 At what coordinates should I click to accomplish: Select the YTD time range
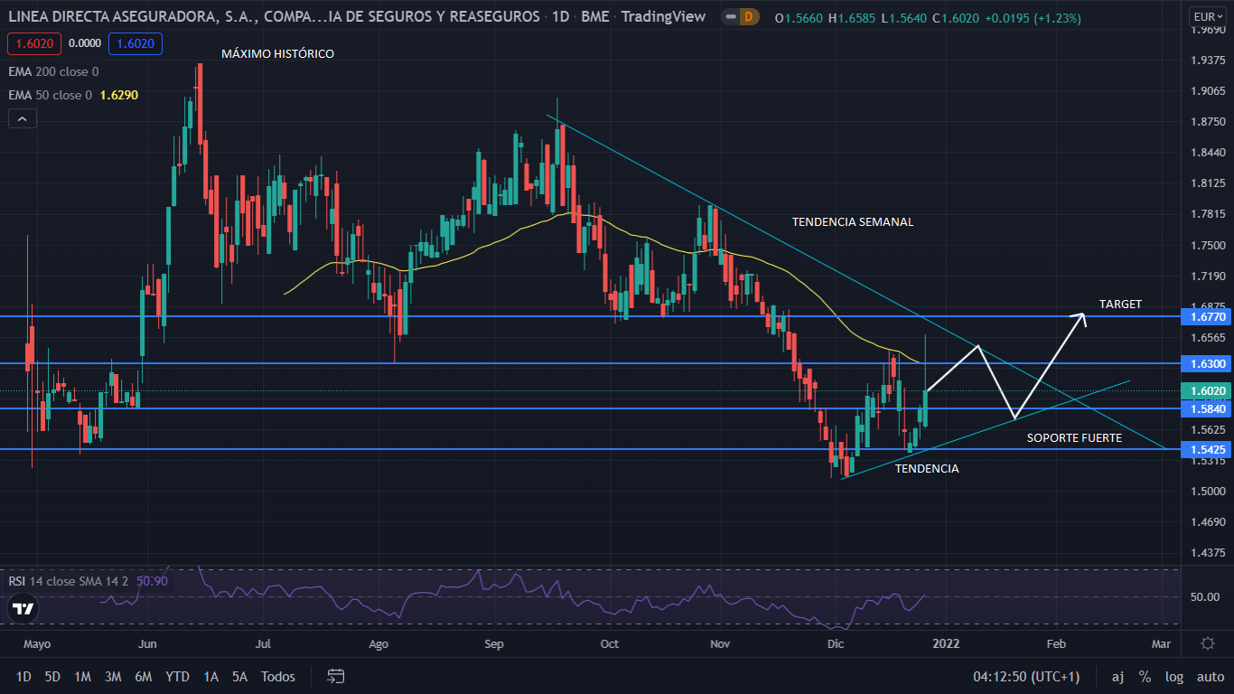pyautogui.click(x=177, y=676)
